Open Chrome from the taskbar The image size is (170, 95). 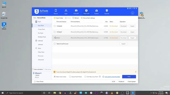60,93
